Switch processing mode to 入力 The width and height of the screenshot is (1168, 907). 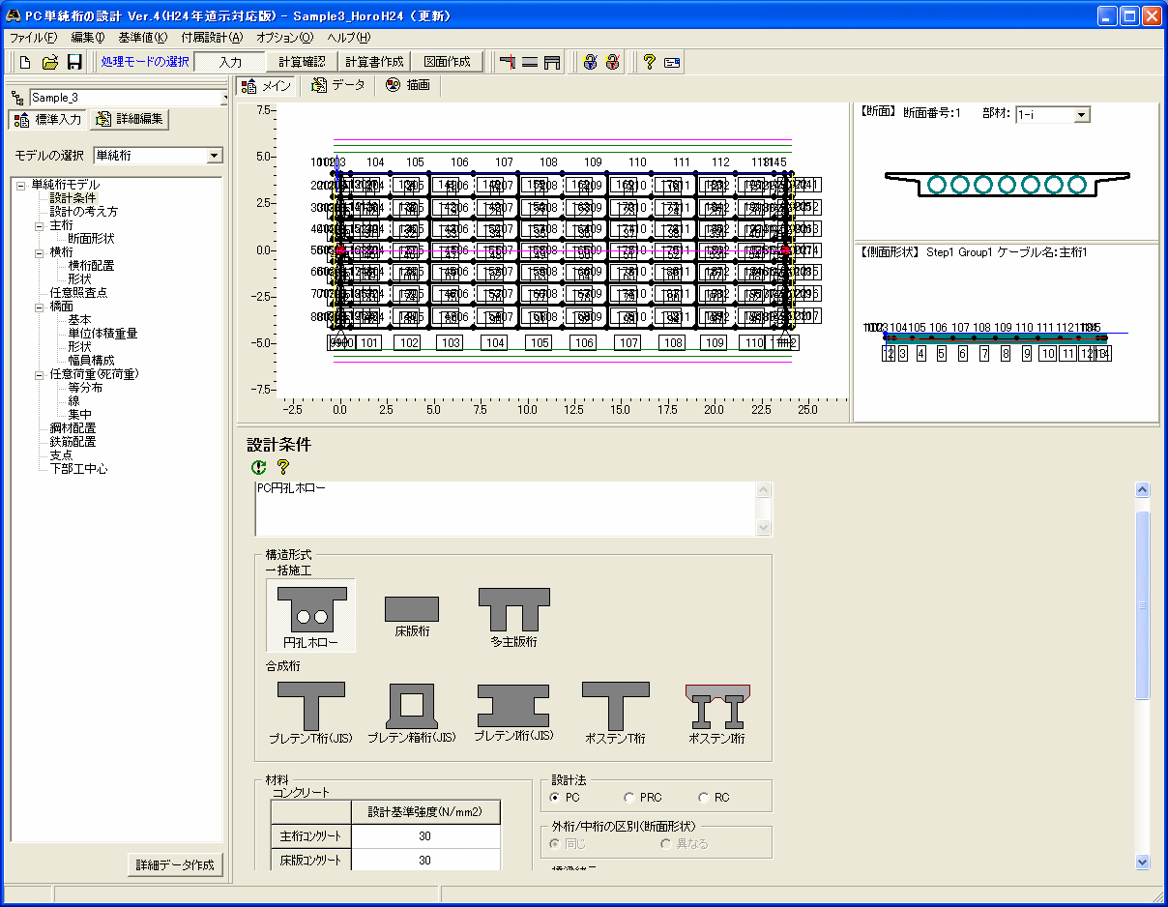point(230,62)
